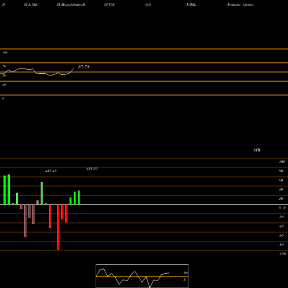Open the mini line chart thumbnail at bottom
The height and width of the screenshot is (288, 288).
[142, 276]
